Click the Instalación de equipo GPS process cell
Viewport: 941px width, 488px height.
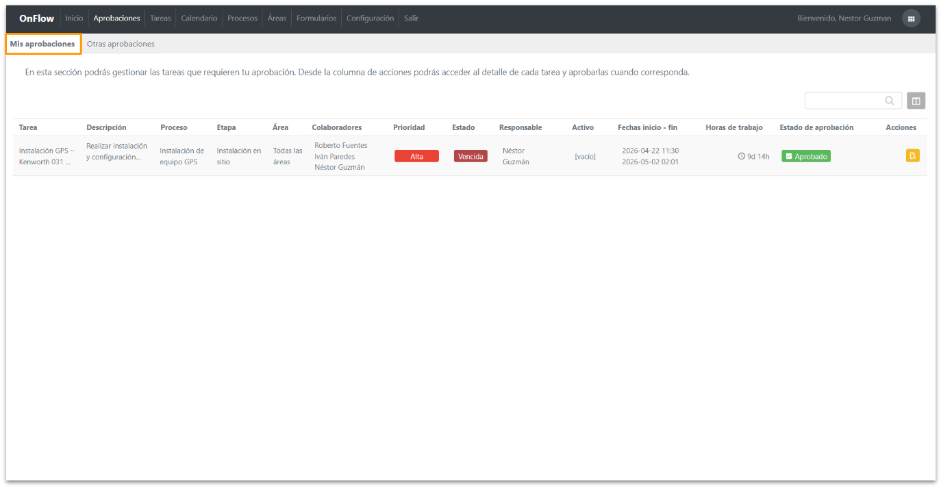(182, 156)
